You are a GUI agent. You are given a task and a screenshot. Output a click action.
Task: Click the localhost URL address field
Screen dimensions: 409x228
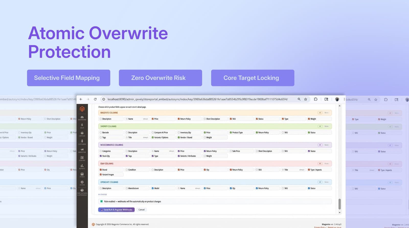coord(197,99)
